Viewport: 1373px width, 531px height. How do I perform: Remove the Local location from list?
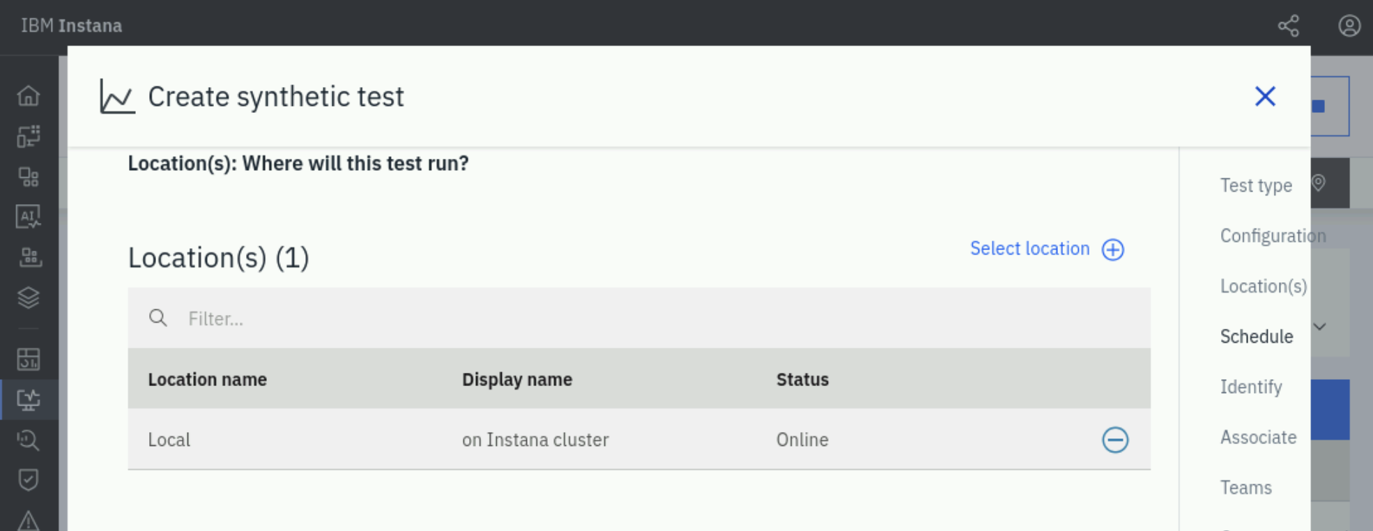point(1114,440)
